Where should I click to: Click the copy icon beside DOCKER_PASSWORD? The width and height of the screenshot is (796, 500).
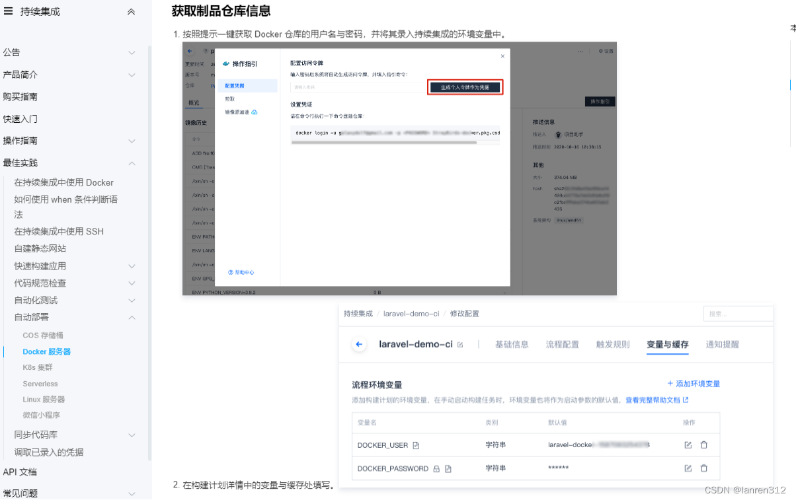[x=448, y=469]
